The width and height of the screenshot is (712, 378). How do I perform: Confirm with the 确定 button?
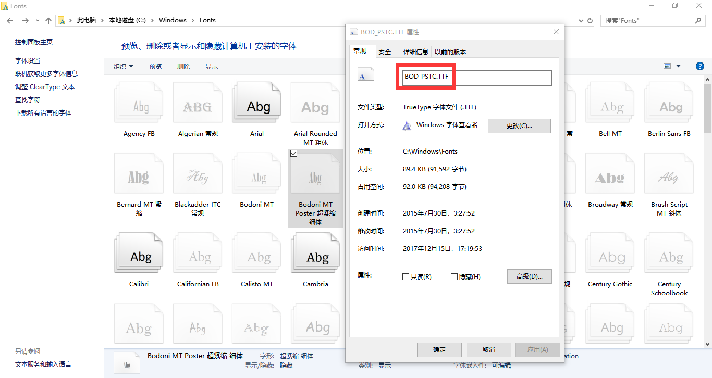pos(439,349)
